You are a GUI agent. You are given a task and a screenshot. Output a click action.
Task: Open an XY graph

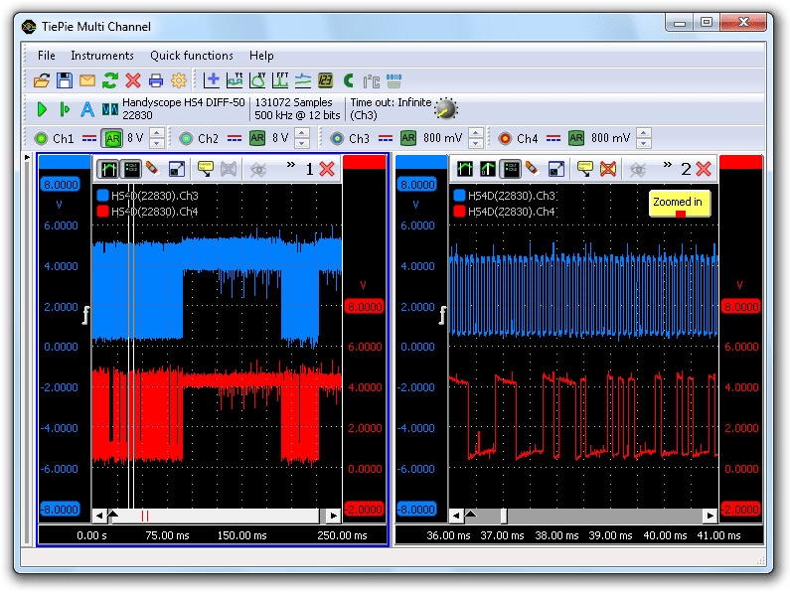(257, 80)
